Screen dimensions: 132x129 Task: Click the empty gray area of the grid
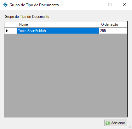click(x=66, y=75)
